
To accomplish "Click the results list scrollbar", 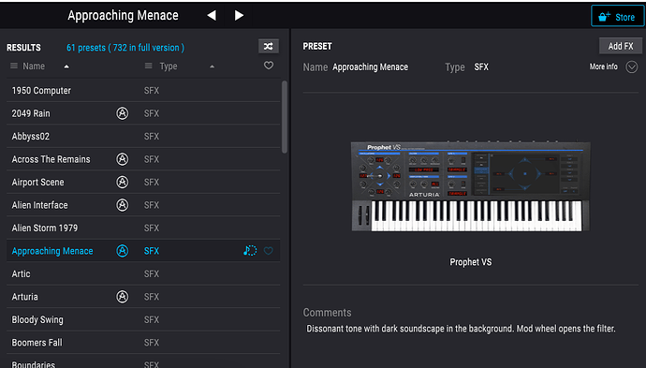I will coord(285,117).
